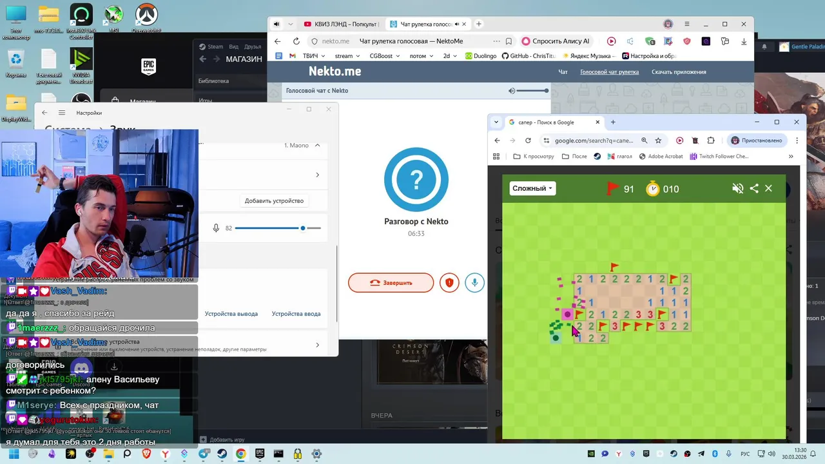The image size is (825, 464).
Task: Open the Gmail bookmark icon
Action: [x=292, y=56]
